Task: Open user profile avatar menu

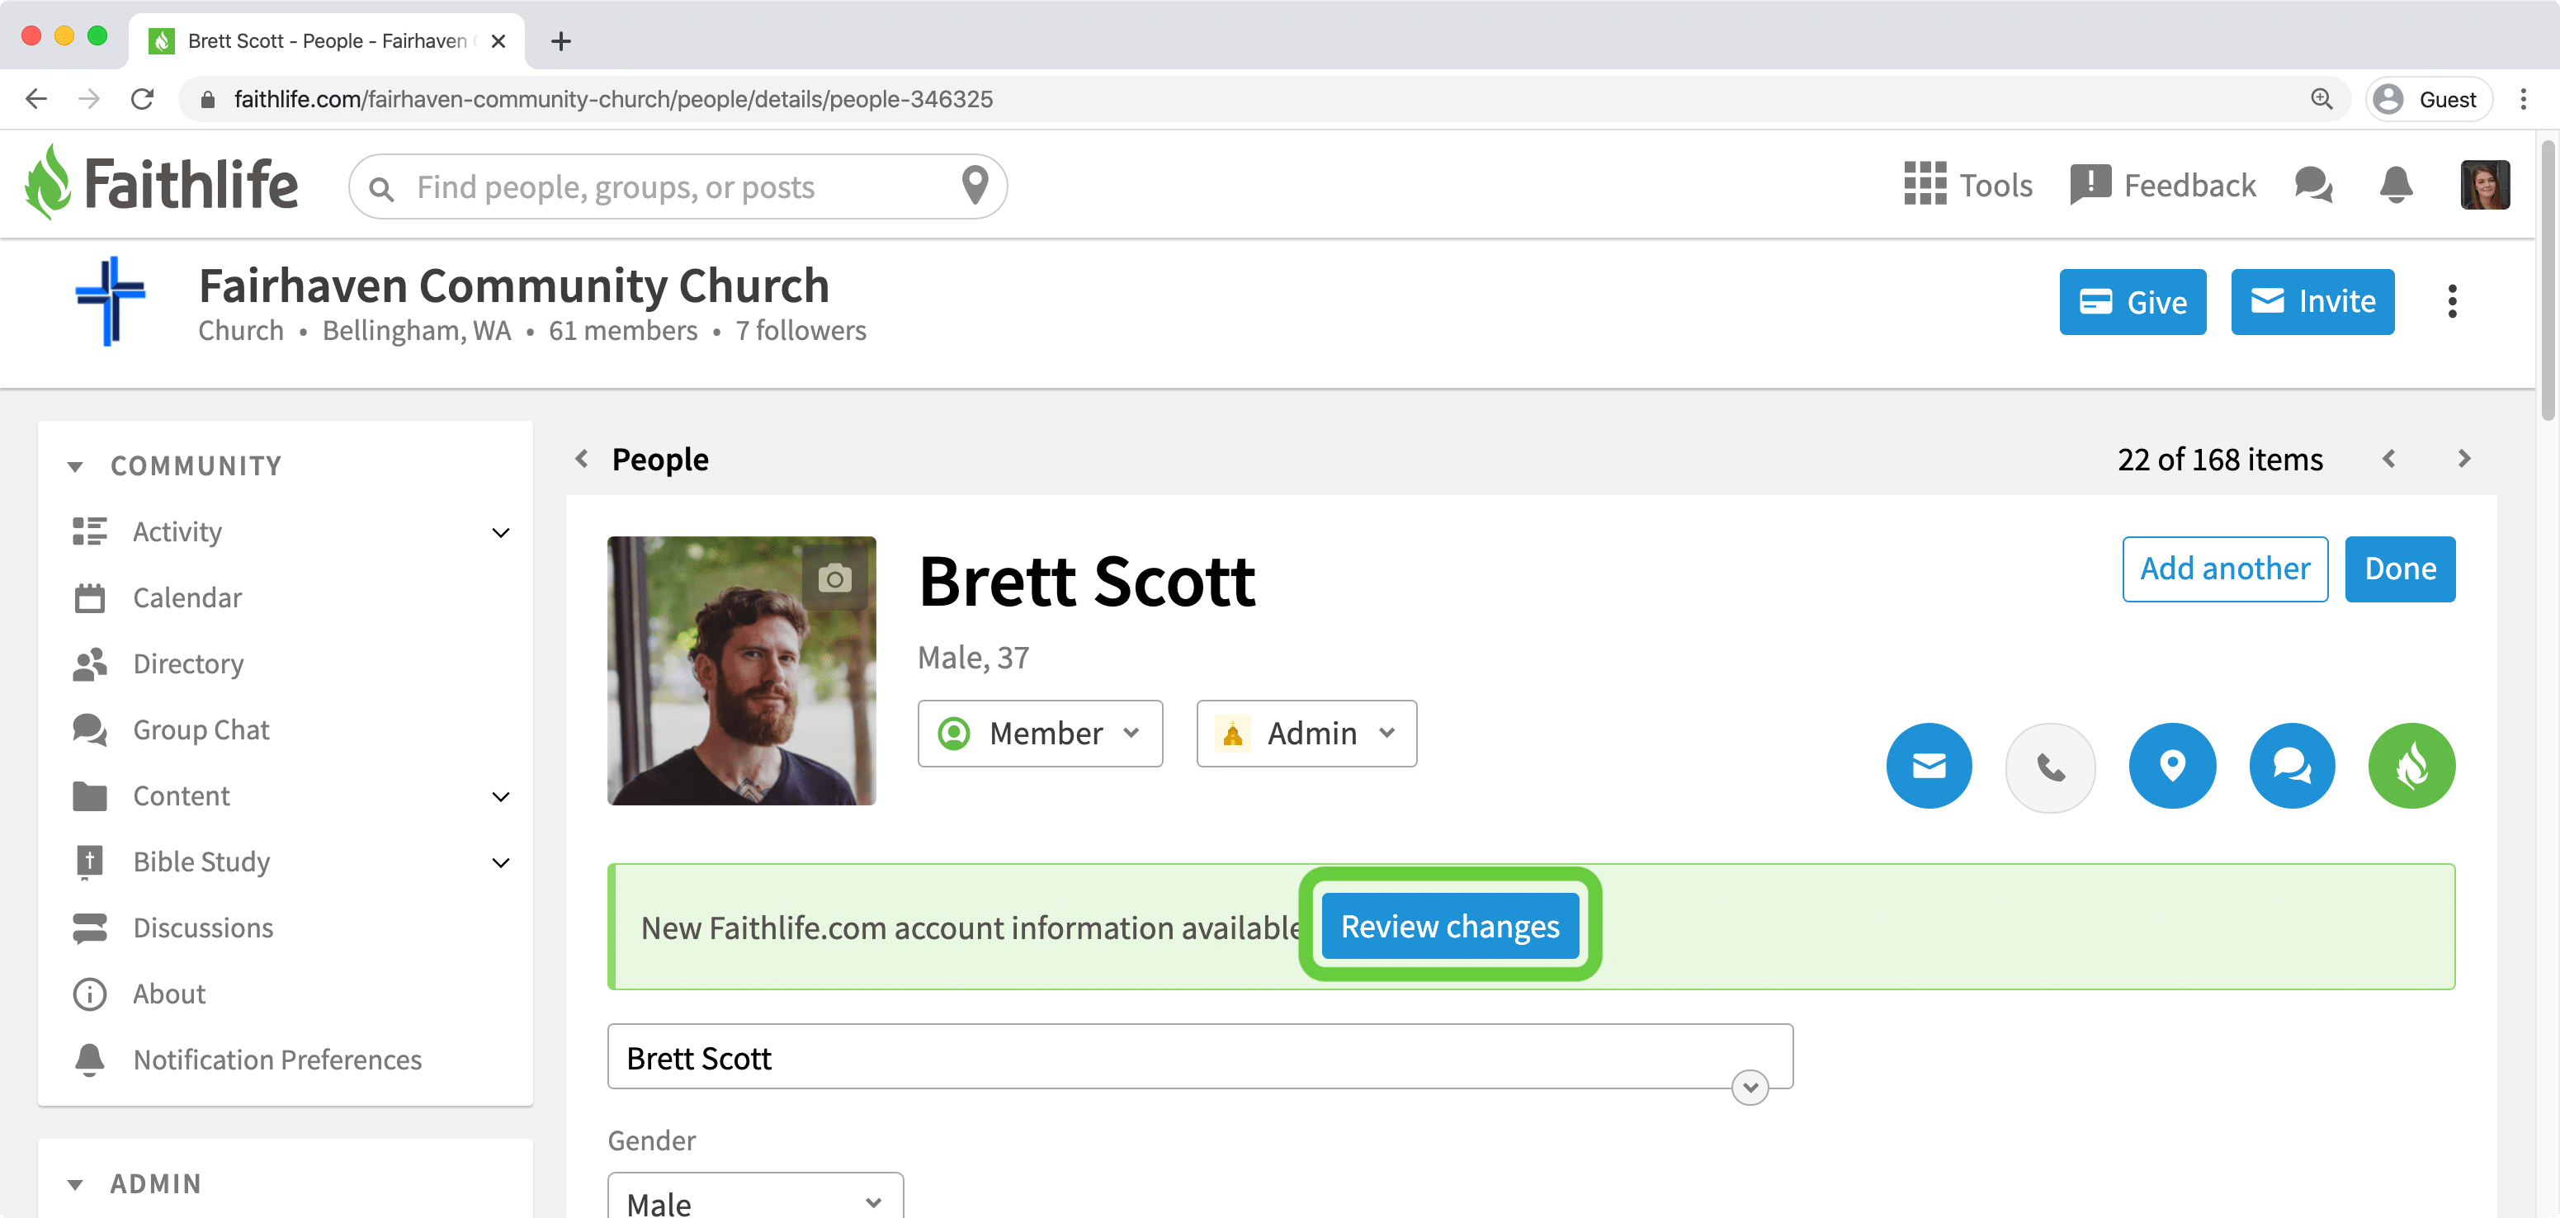Action: tap(2484, 185)
